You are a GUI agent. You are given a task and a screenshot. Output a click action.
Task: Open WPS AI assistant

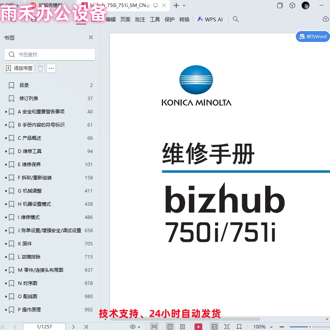pos(210,19)
